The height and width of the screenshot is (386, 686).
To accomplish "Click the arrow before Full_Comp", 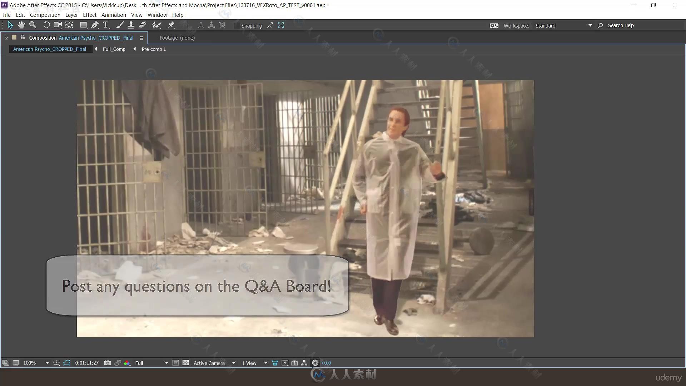I will [x=96, y=49].
